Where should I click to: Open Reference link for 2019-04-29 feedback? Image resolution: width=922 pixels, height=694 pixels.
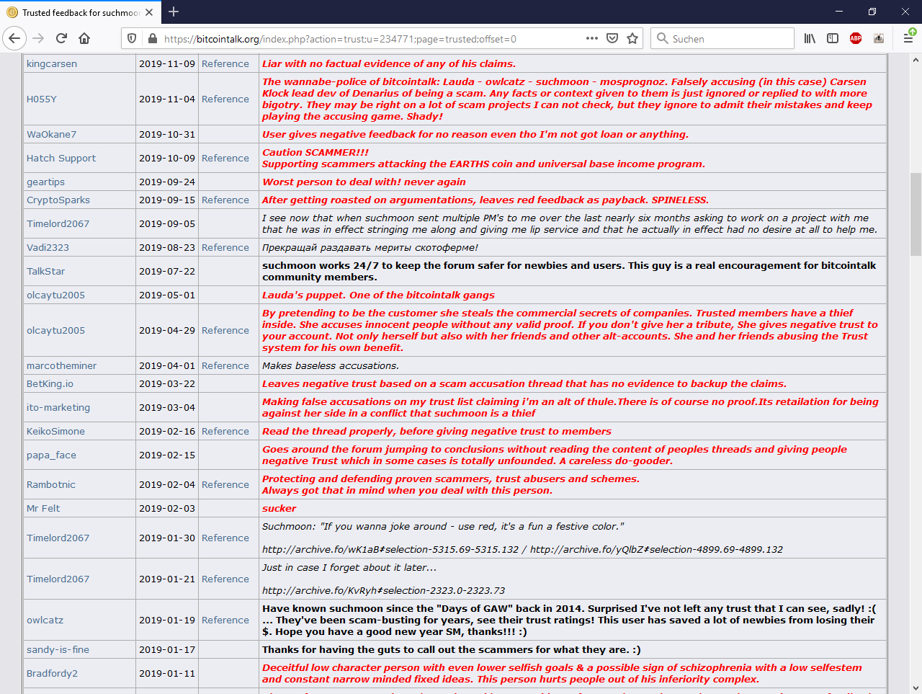[x=225, y=330]
